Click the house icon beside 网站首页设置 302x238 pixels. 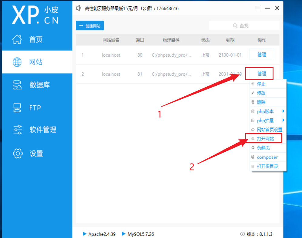click(253, 130)
